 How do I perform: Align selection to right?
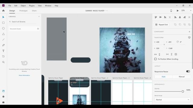(x=185, y=17)
